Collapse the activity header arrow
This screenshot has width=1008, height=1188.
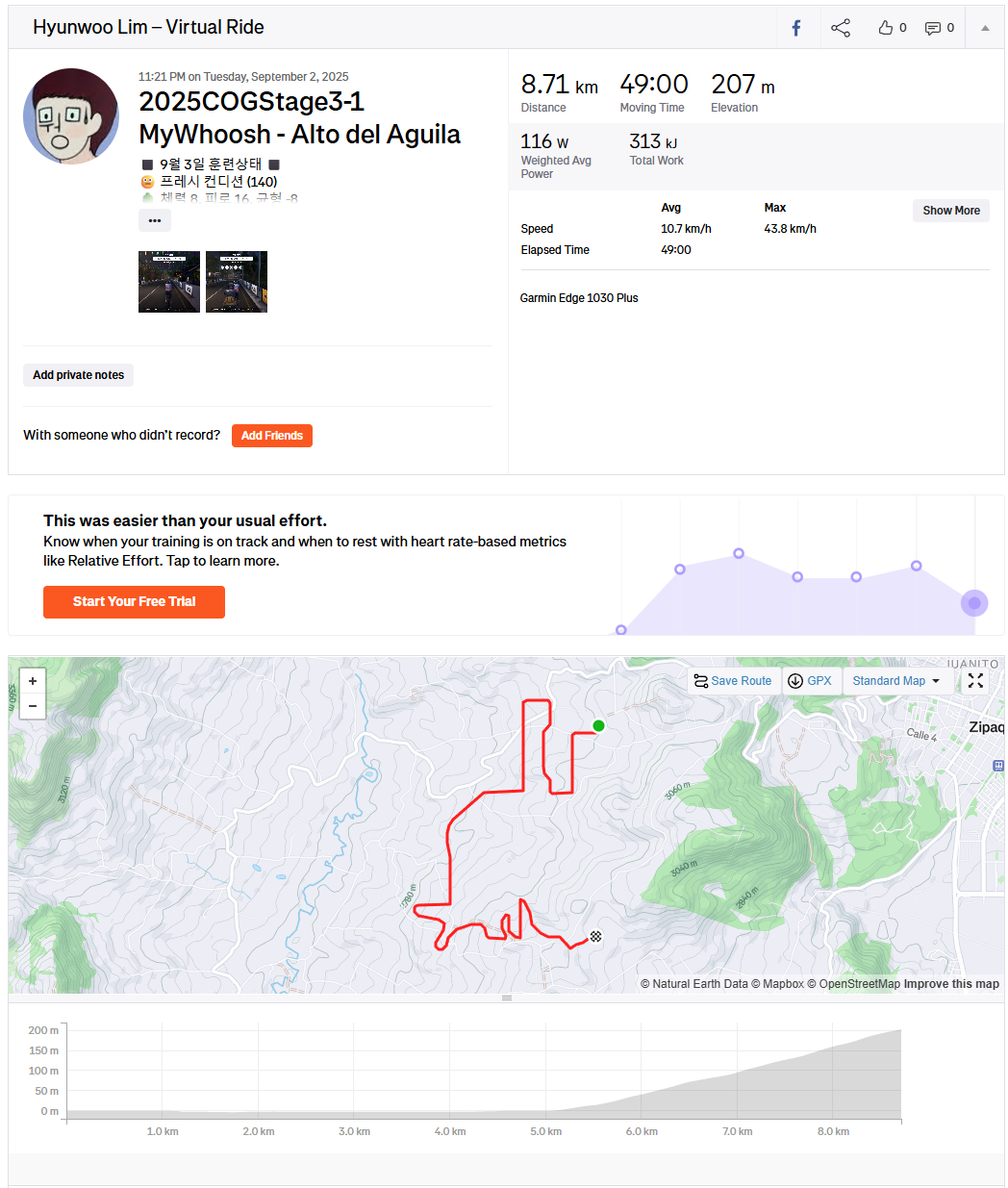(x=985, y=28)
